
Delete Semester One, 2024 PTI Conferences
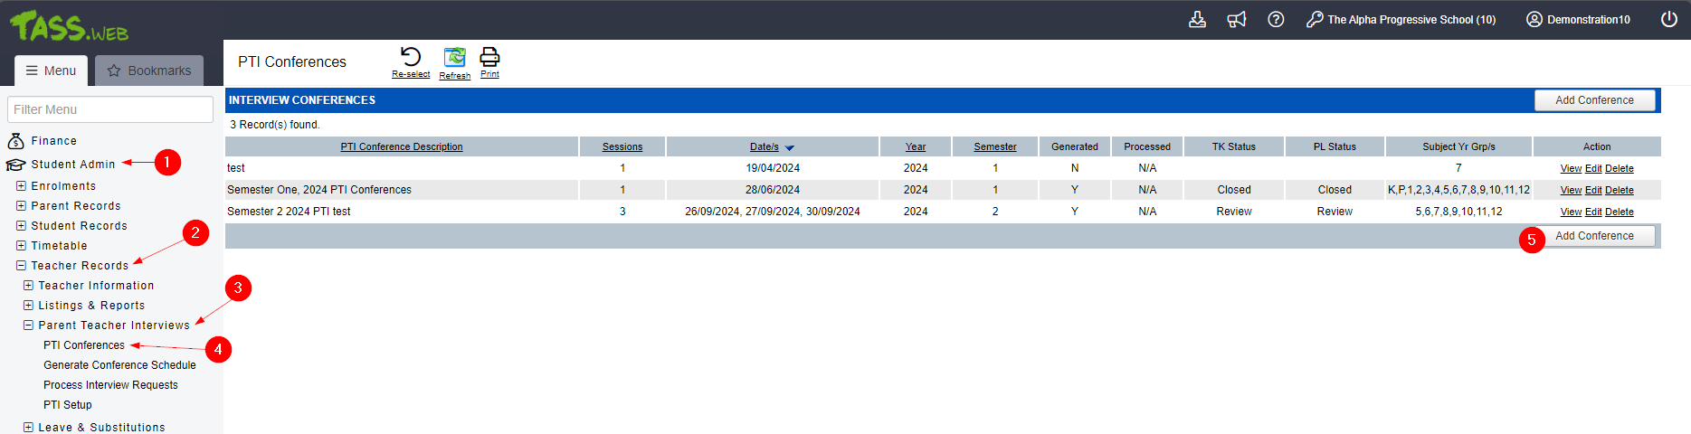(x=1620, y=191)
